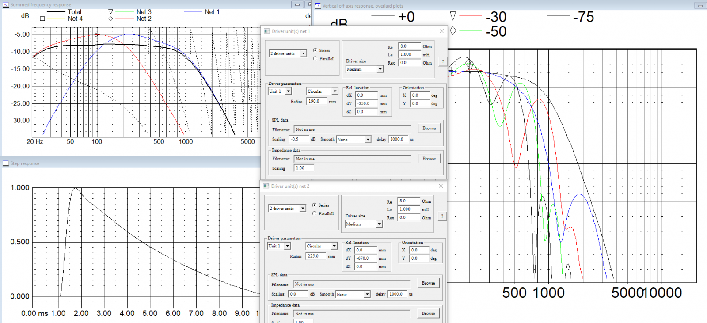Click dY field showing -670.0
Viewport: 707px width, 323px height.
click(x=365, y=258)
